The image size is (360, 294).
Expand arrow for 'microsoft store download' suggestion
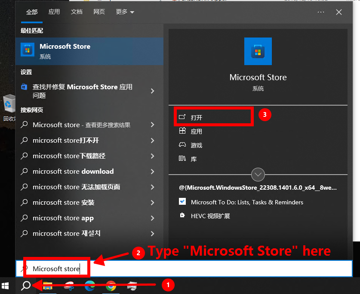pos(152,172)
